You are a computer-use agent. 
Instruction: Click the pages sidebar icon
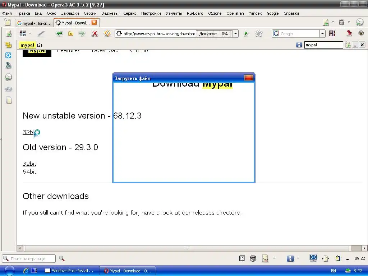point(9,100)
